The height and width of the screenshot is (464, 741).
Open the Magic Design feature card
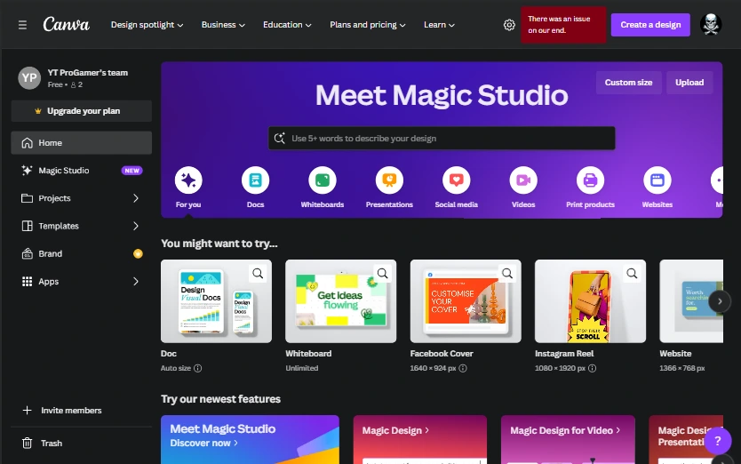click(x=420, y=439)
